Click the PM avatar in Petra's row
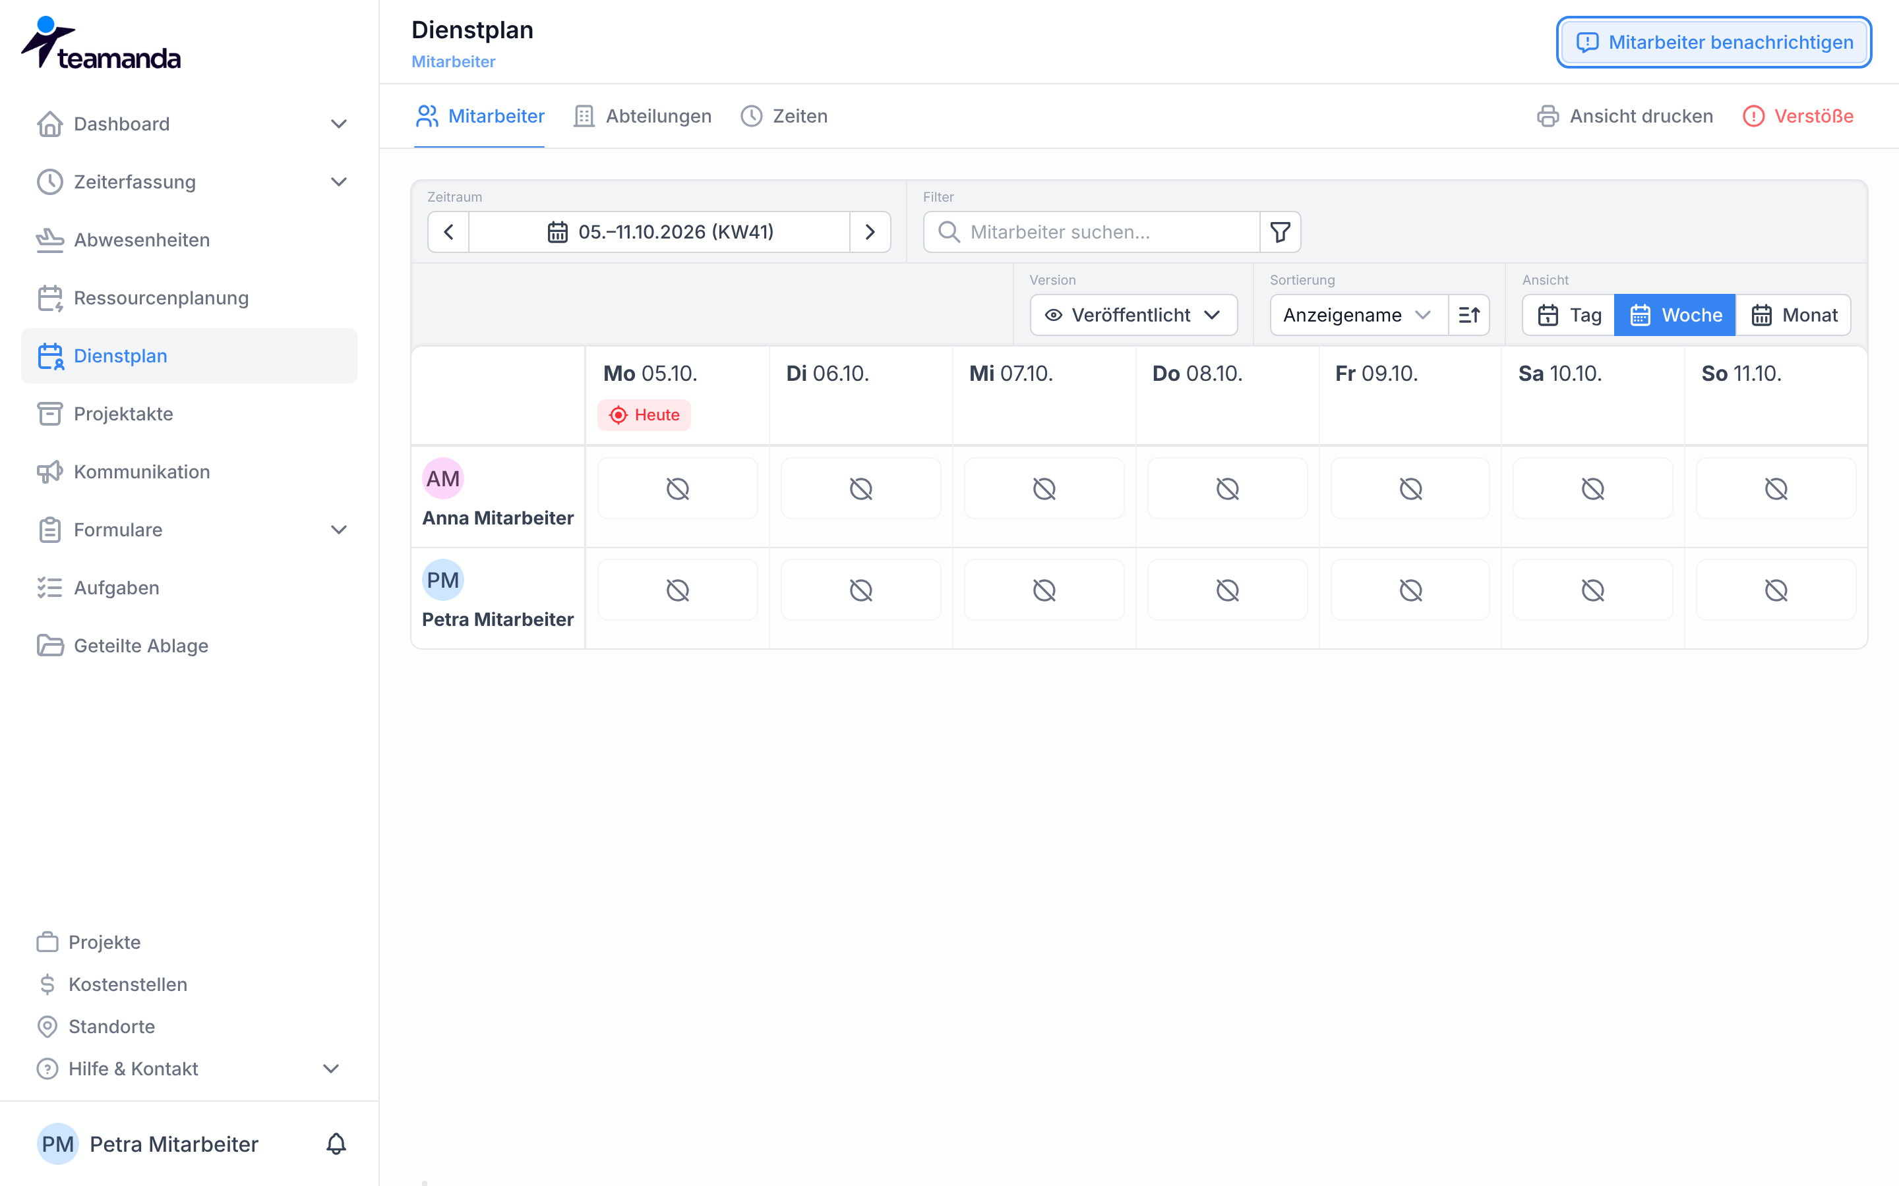This screenshot has width=1899, height=1186. pyautogui.click(x=443, y=580)
